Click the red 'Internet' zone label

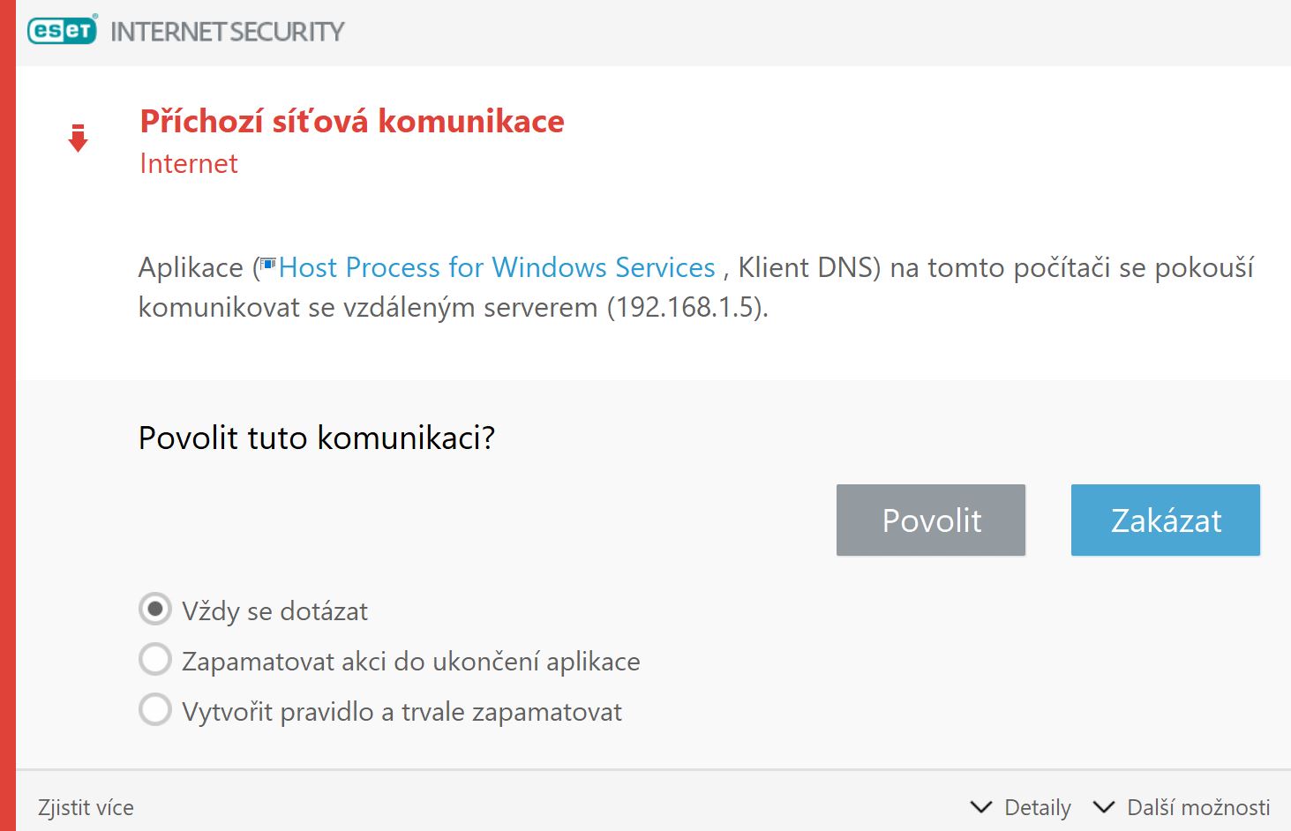coord(189,163)
